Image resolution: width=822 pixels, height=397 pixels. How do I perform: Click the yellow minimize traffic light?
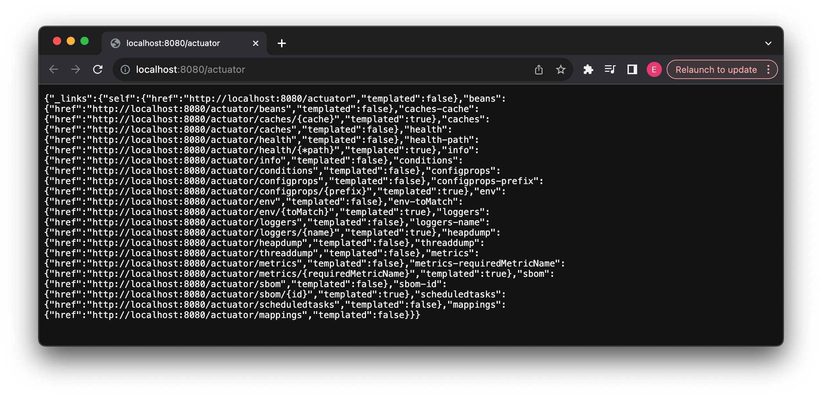click(71, 41)
